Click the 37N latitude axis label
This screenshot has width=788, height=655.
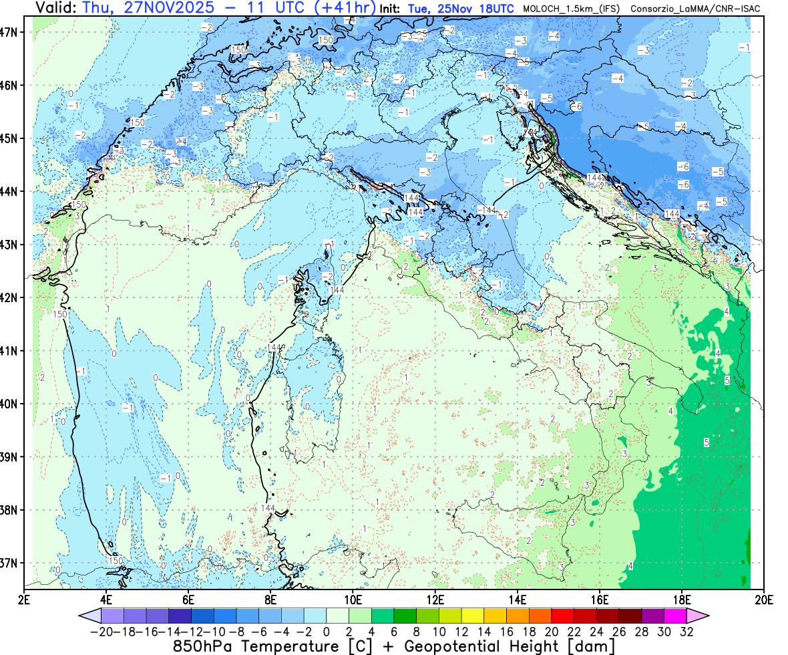coord(11,563)
